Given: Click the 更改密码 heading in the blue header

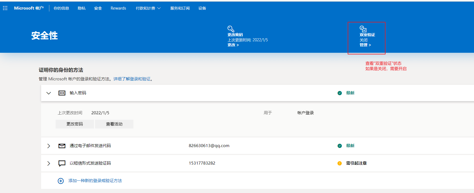Looking at the screenshot, I should [235, 35].
